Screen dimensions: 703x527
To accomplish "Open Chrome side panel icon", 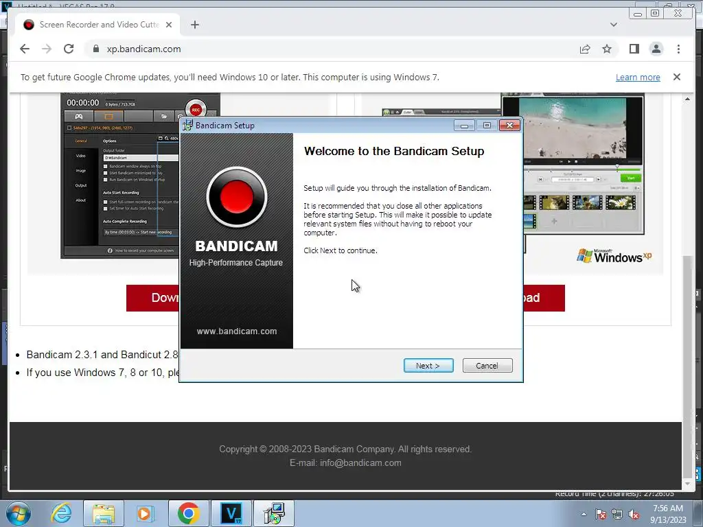I will coord(634,49).
